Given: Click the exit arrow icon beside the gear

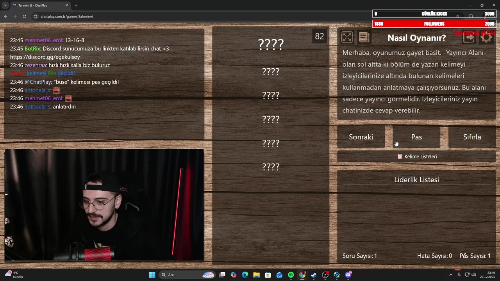Looking at the screenshot, I should [x=469, y=37].
